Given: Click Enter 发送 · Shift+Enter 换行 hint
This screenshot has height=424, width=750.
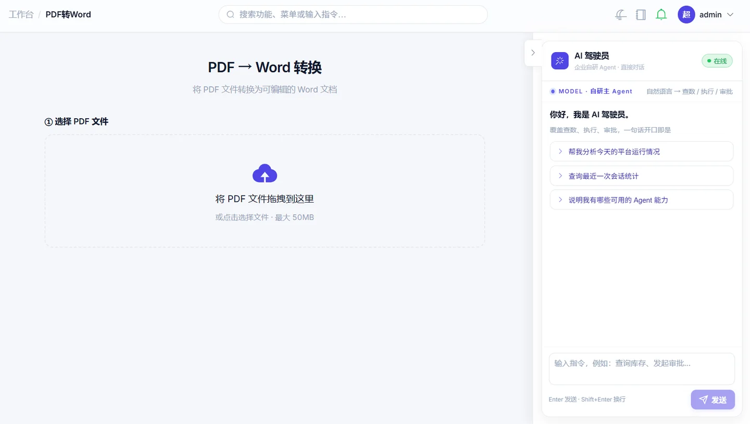Looking at the screenshot, I should (x=587, y=400).
